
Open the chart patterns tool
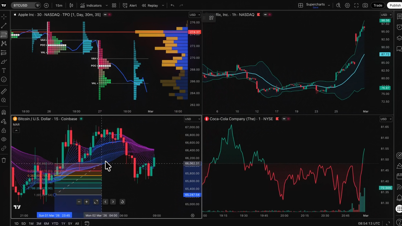4,43
